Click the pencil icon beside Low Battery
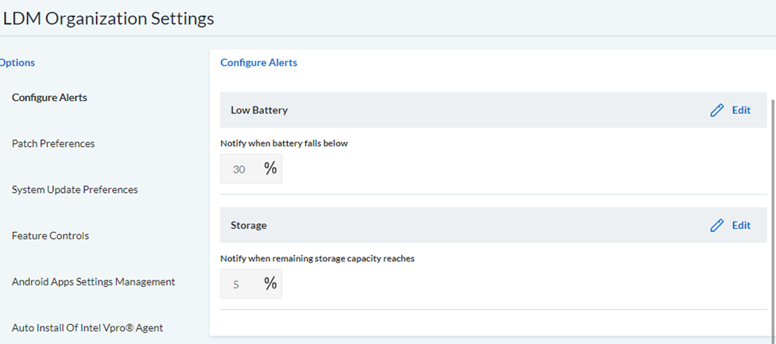776x344 pixels. pos(716,110)
